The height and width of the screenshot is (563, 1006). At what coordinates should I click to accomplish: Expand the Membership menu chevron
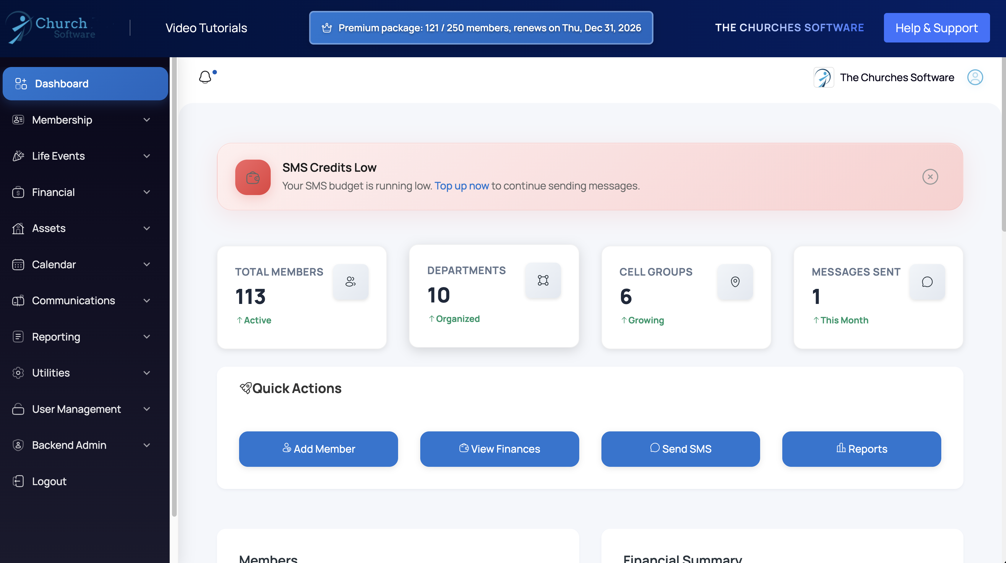pyautogui.click(x=147, y=120)
